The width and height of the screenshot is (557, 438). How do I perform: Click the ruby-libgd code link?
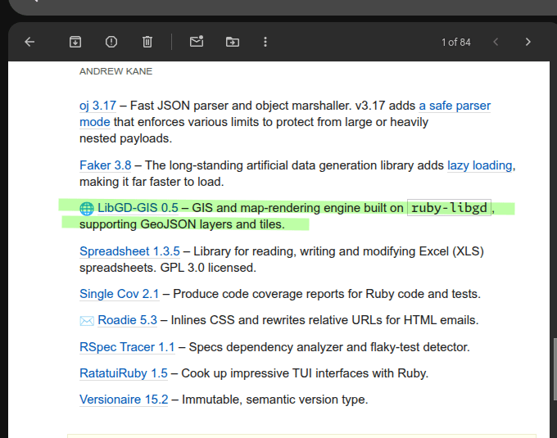[449, 208]
